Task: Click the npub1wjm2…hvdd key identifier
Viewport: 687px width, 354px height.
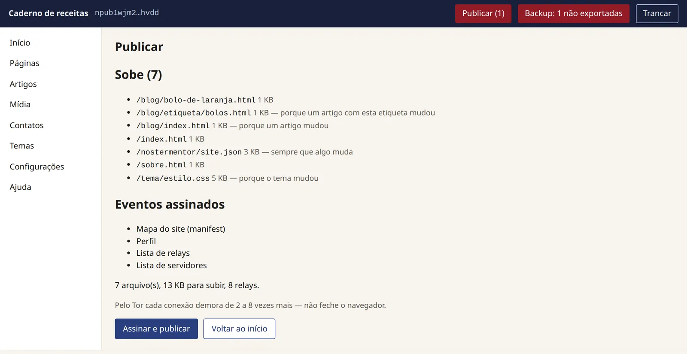Action: pos(127,13)
